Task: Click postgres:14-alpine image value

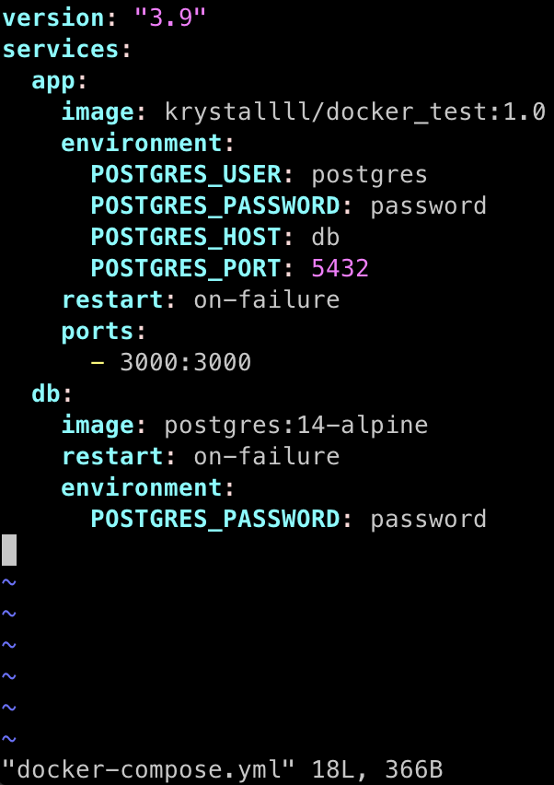Action: (x=296, y=426)
